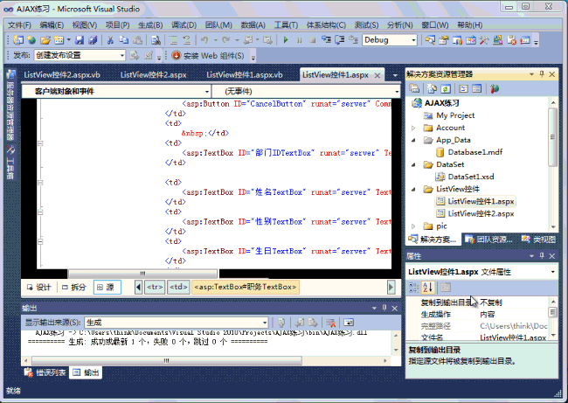Image resolution: width=568 pixels, height=403 pixels.
Task: Switch to the 团队资源 panel tab
Action: coord(489,240)
